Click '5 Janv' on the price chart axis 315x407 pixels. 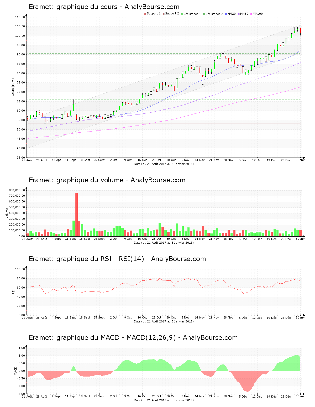pos(300,160)
